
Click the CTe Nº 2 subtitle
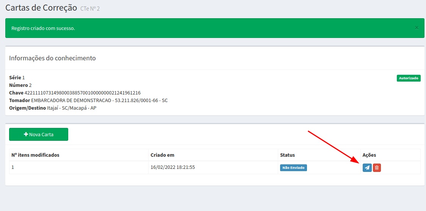[x=90, y=9]
